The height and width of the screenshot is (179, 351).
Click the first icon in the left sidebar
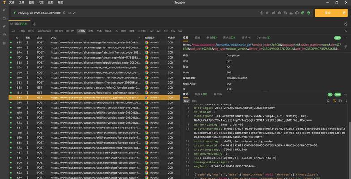(4, 10)
